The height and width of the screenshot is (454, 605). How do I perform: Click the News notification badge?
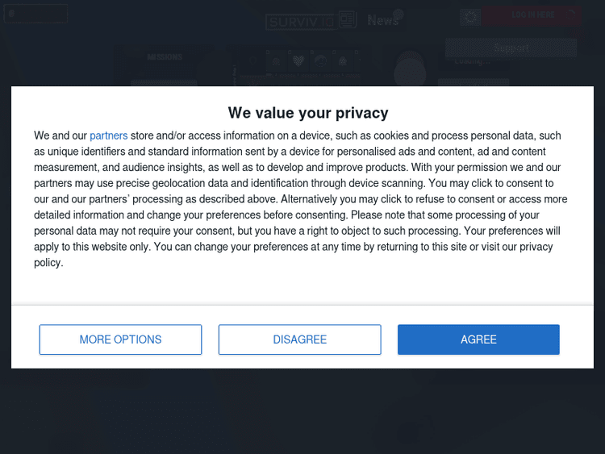coord(398,14)
